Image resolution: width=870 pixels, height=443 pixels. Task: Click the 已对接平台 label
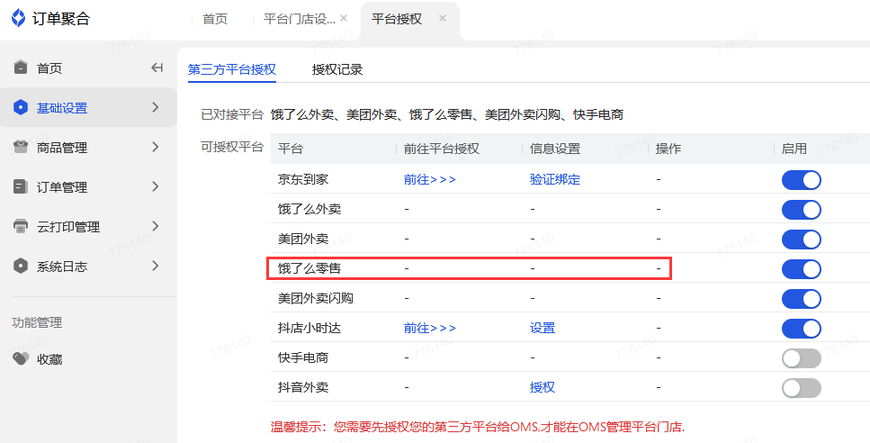(x=232, y=115)
